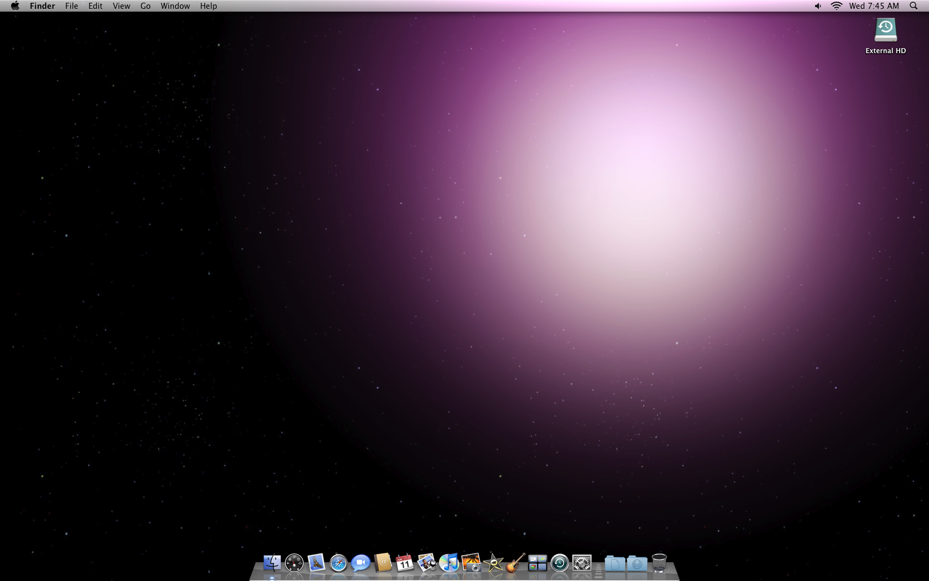
Task: Open GarageBand from the Dock
Action: pos(515,563)
